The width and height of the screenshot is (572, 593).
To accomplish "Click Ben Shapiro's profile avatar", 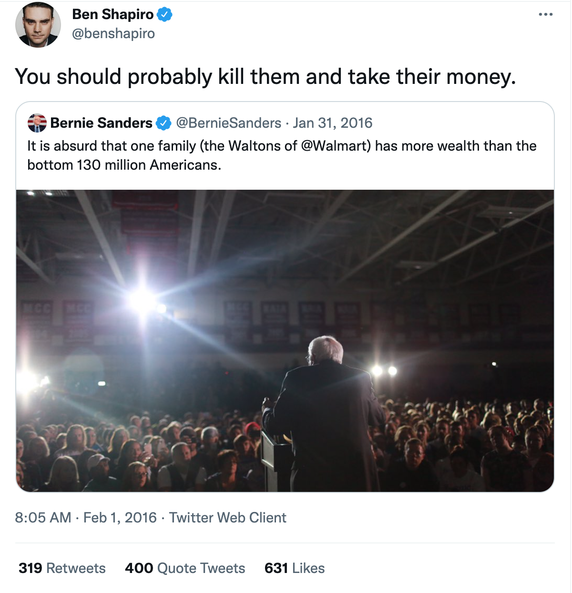I will pyautogui.click(x=38, y=24).
